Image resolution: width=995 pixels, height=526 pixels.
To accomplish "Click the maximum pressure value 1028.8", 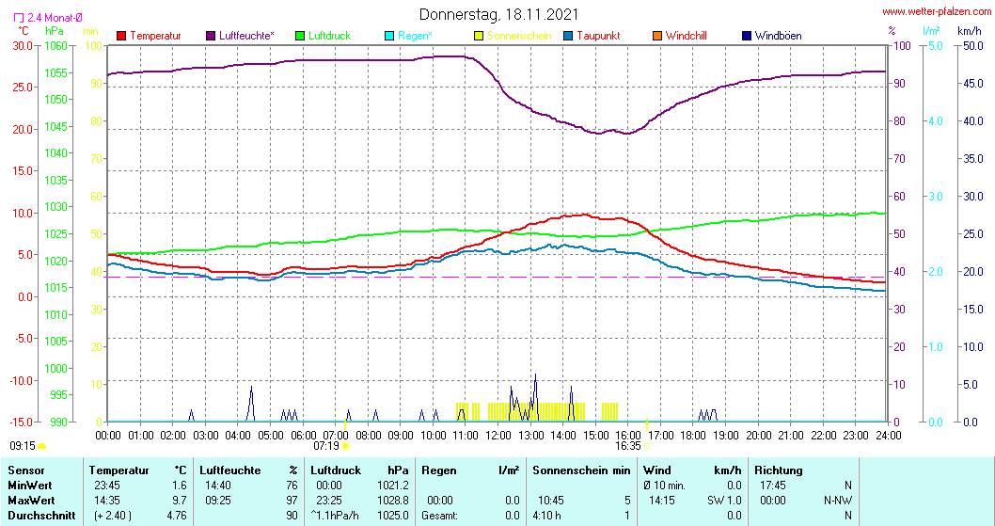I will click(393, 501).
